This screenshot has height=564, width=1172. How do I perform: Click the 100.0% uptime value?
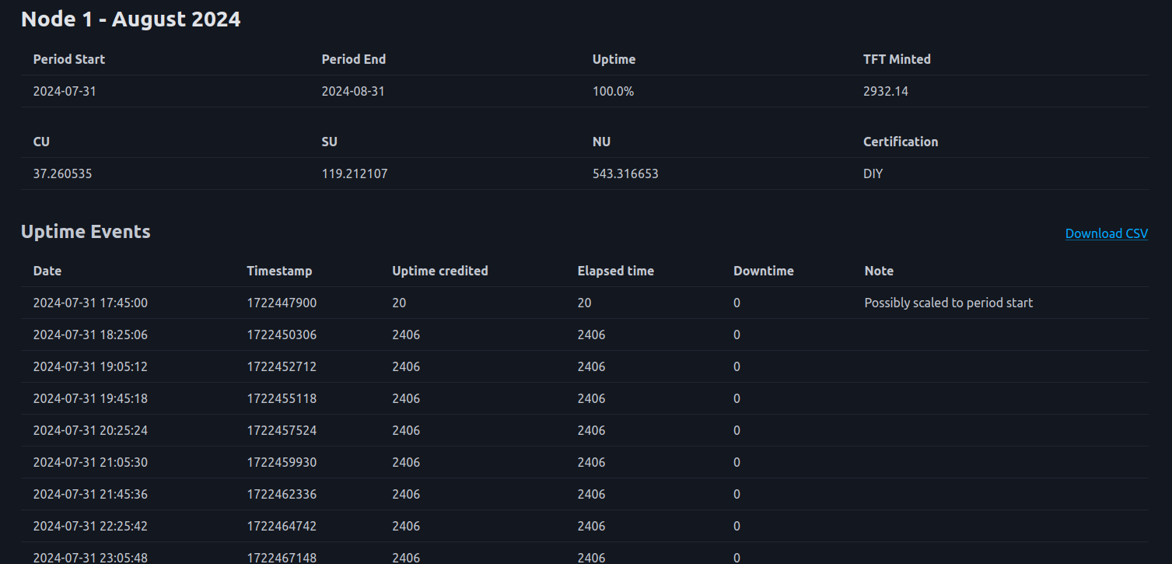pos(613,91)
